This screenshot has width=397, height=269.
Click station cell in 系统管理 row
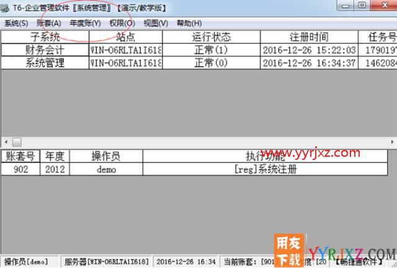pyautogui.click(x=125, y=63)
